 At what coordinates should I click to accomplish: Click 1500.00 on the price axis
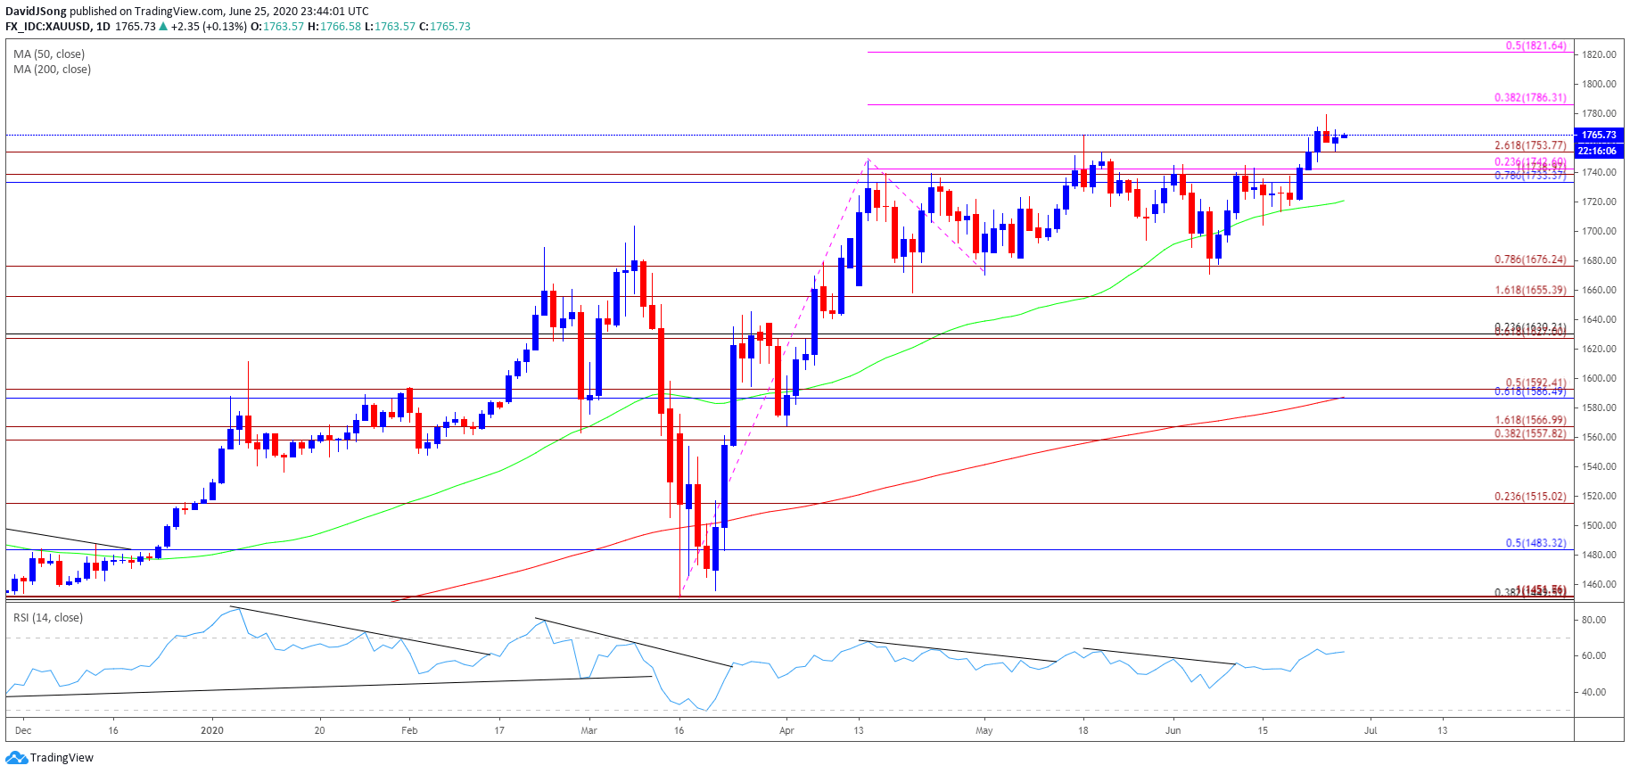[1600, 526]
